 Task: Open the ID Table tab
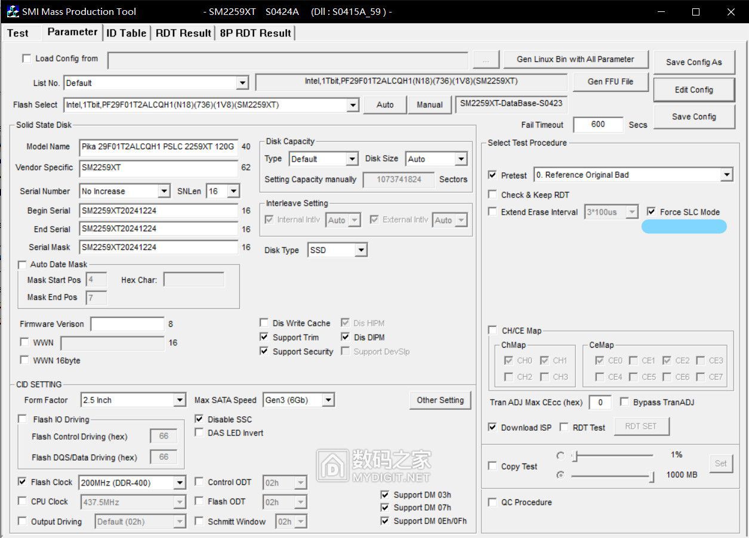(127, 33)
